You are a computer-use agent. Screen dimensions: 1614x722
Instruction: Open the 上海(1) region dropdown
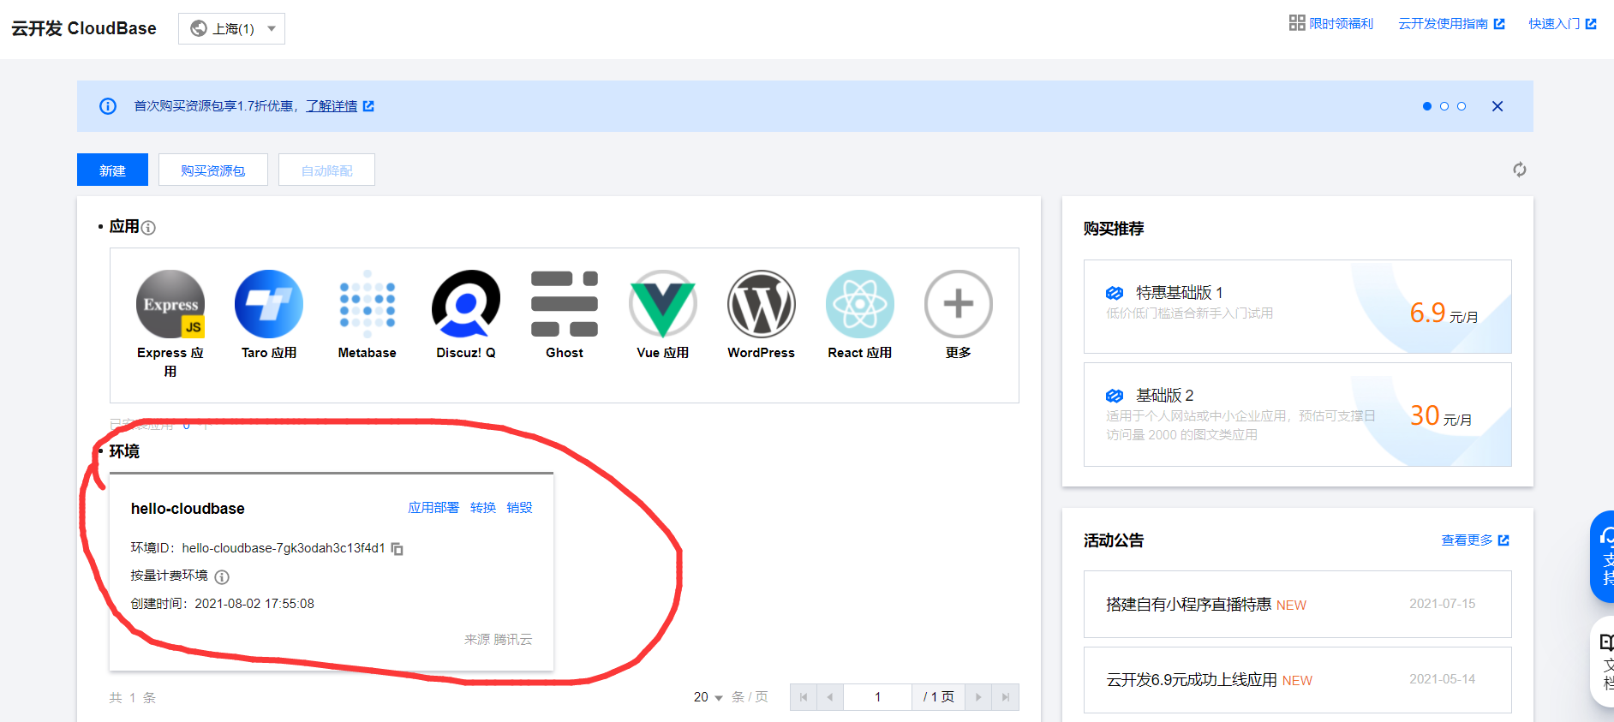point(231,28)
